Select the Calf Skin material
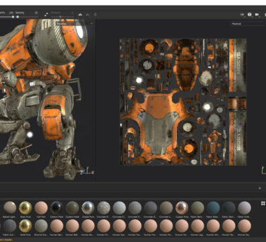This screenshot has height=242, width=266. click(x=41, y=208)
